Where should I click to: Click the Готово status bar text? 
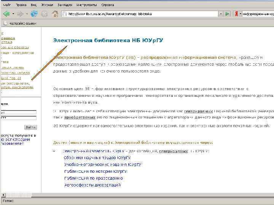pyautogui.click(x=8, y=201)
